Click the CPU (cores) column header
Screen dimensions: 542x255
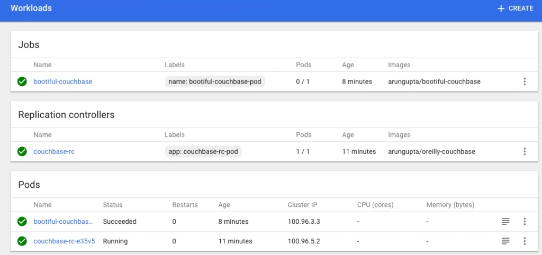click(375, 205)
